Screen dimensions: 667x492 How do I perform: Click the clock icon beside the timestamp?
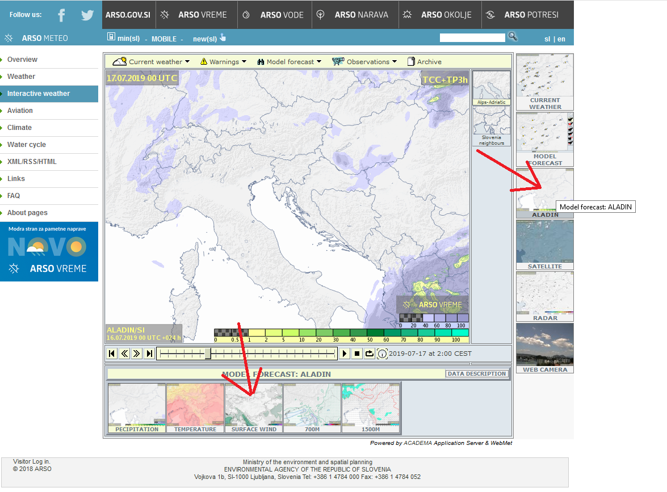coord(382,354)
